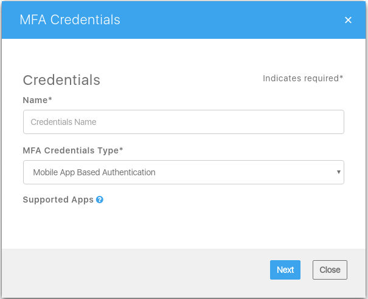Click the dropdown arrow in MFA Credentials Type
This screenshot has width=368, height=299.
click(x=338, y=172)
